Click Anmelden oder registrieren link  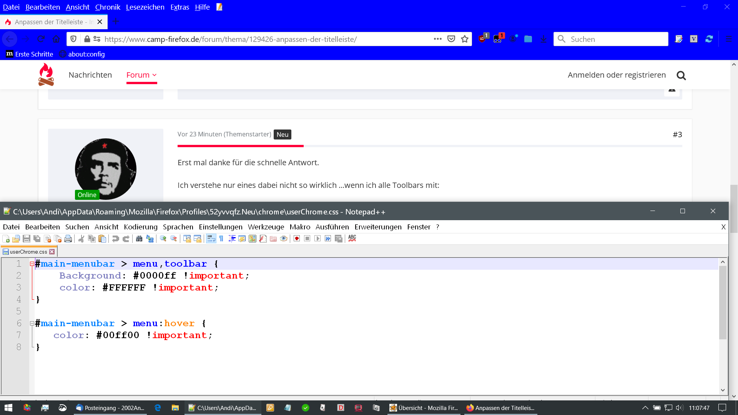[617, 75]
